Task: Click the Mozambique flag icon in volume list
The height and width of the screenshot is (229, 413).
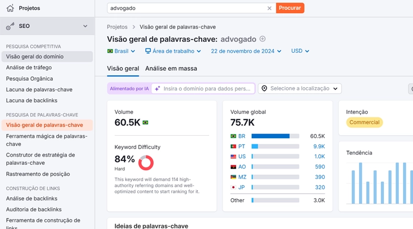Action: [233, 177]
